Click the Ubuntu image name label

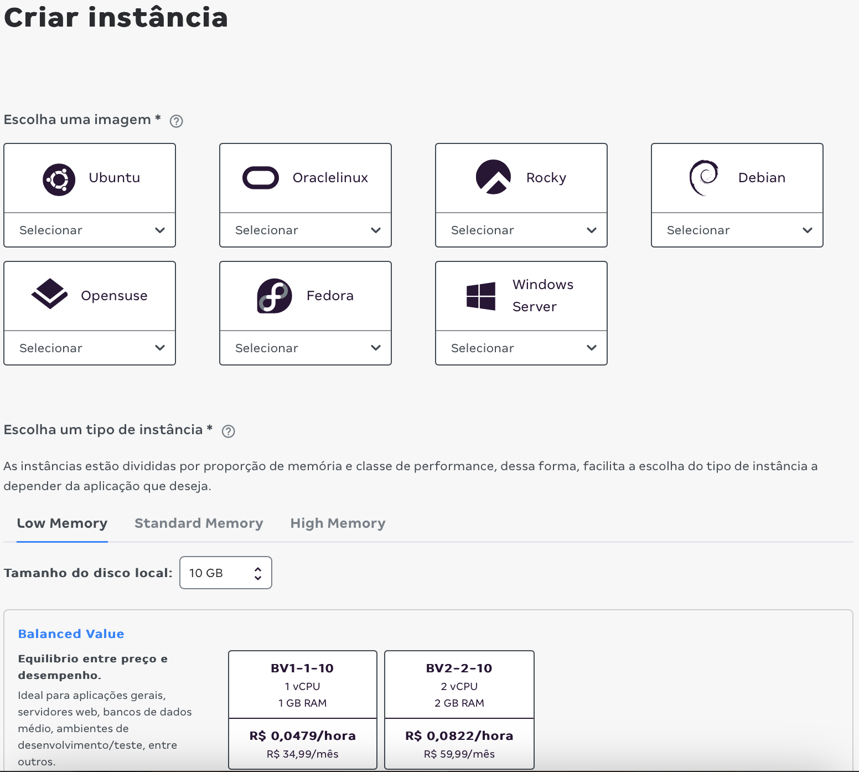(x=115, y=178)
